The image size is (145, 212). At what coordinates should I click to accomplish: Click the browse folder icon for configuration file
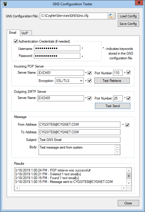111,16
